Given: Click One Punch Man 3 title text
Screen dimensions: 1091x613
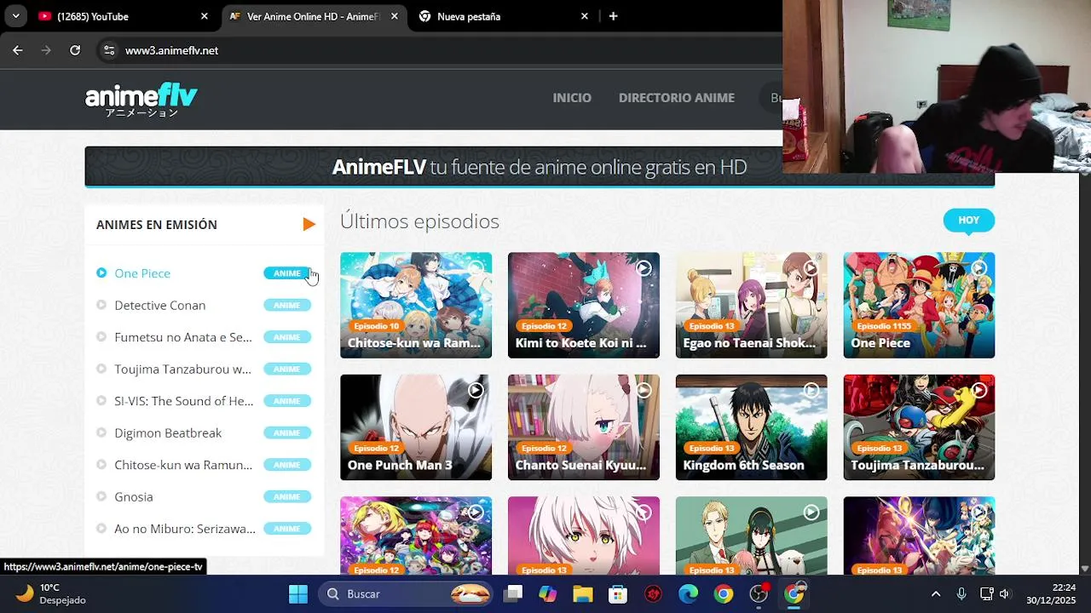Looking at the screenshot, I should 400,465.
